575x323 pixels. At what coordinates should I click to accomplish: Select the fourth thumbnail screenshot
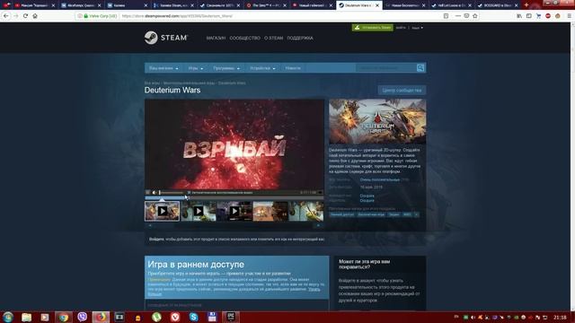coord(270,211)
